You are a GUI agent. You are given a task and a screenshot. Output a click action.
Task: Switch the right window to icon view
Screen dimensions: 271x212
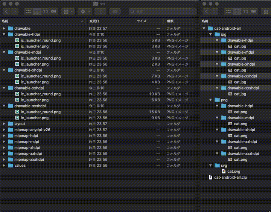228,12
